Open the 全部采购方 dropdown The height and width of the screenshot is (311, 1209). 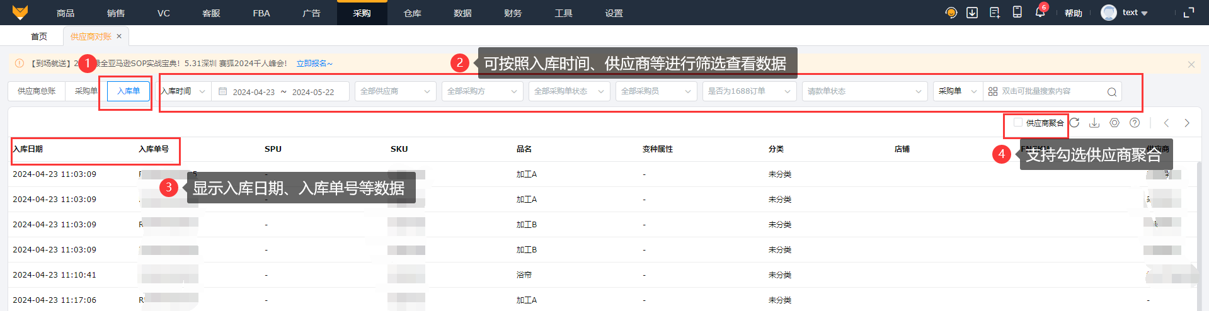tap(482, 91)
